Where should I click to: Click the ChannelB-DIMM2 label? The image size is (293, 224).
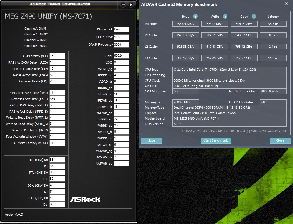coord(36,46)
